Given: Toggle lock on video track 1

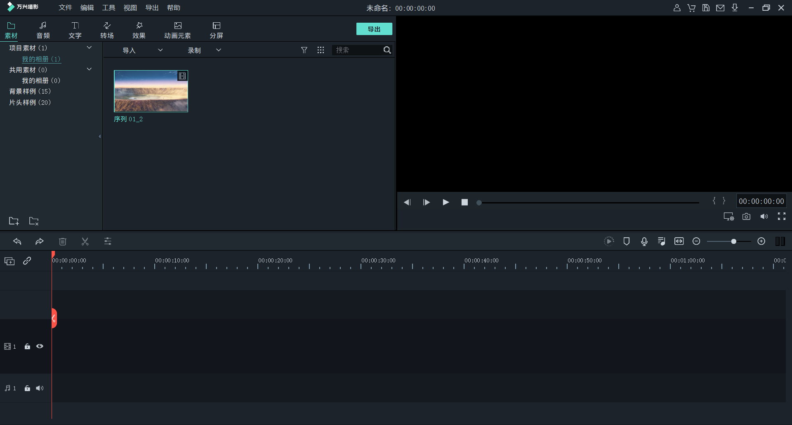Looking at the screenshot, I should tap(27, 347).
